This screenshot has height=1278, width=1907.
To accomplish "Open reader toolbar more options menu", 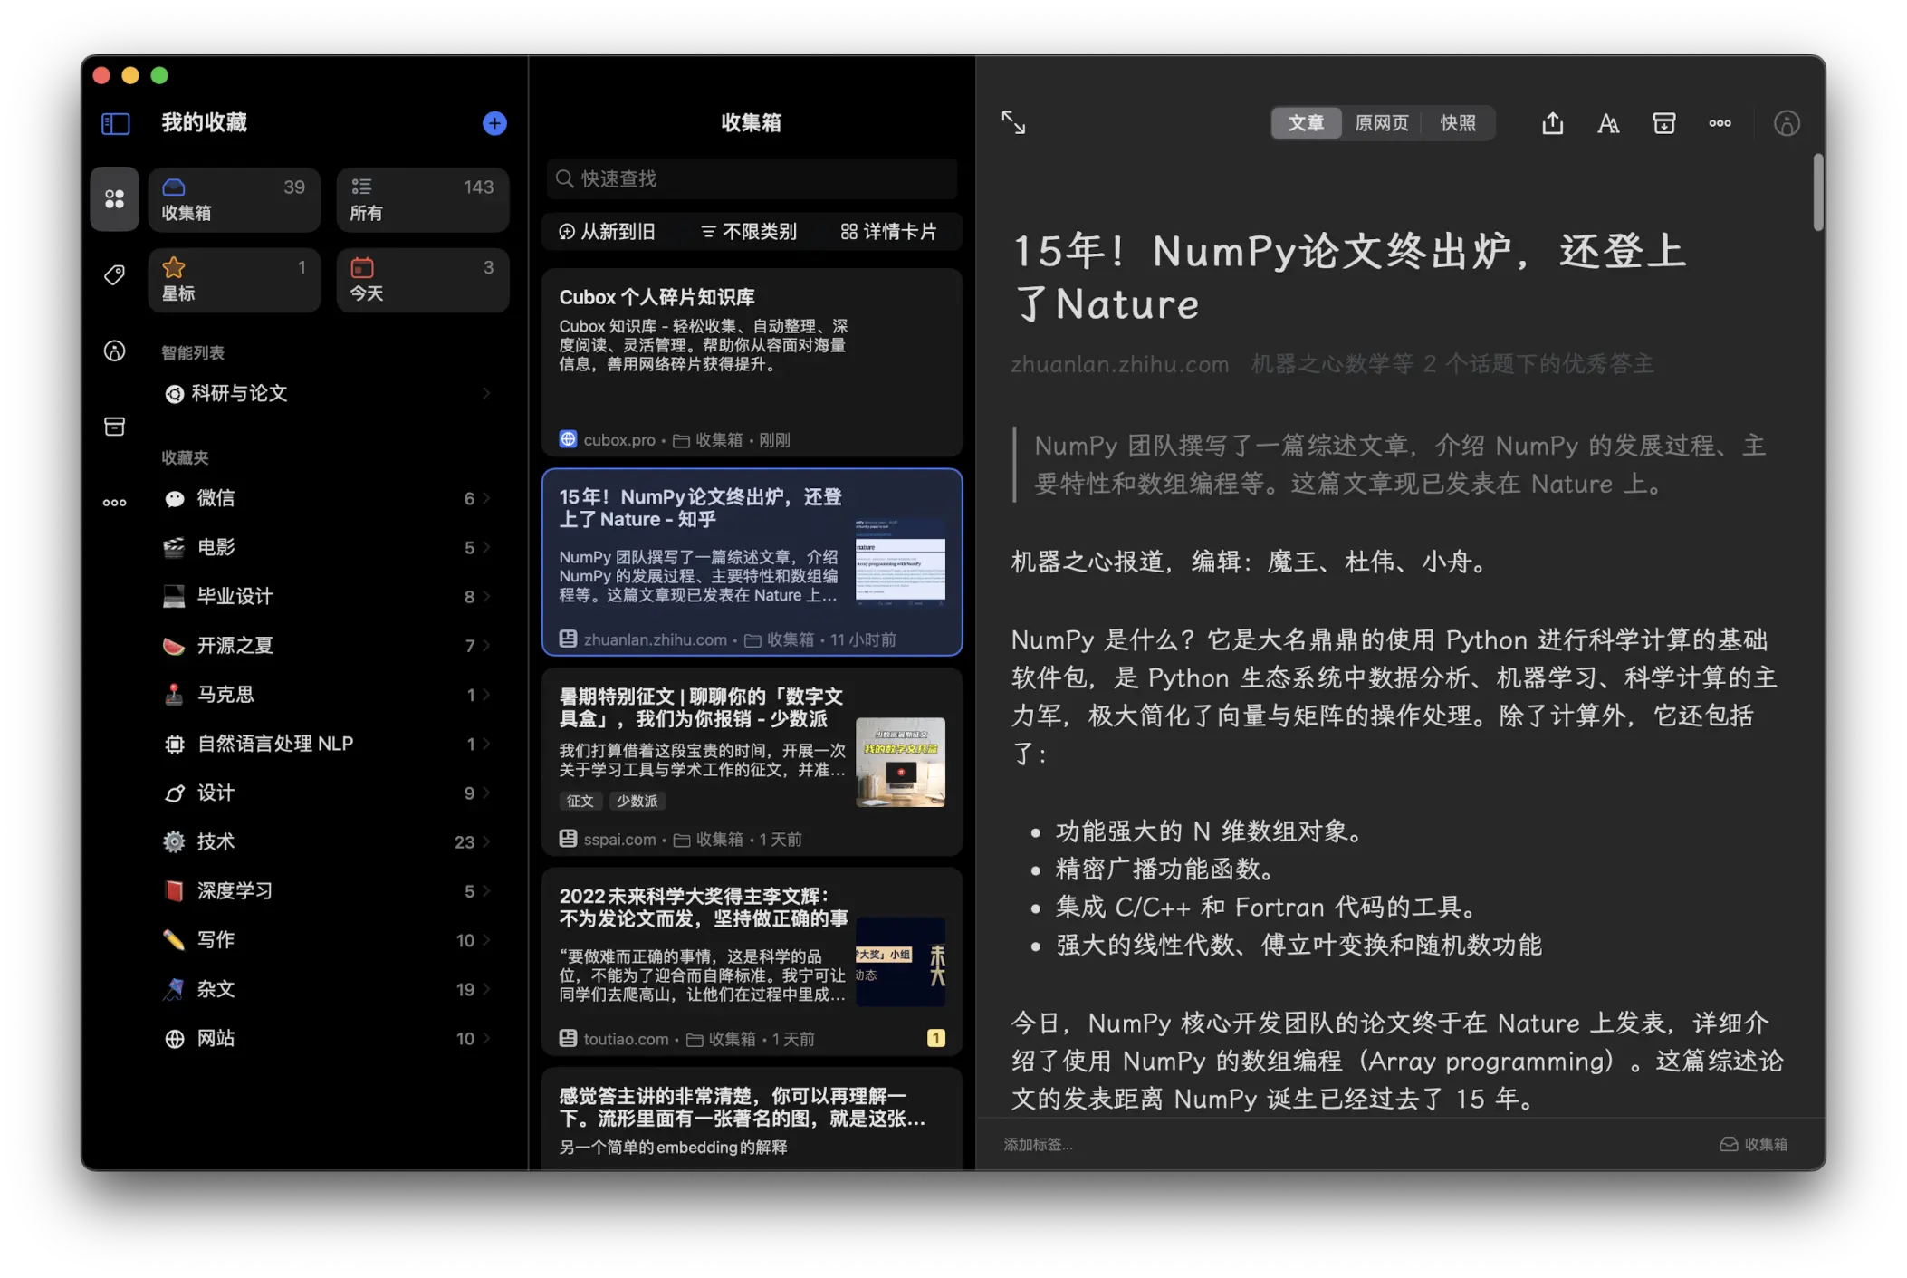I will pos(1720,123).
